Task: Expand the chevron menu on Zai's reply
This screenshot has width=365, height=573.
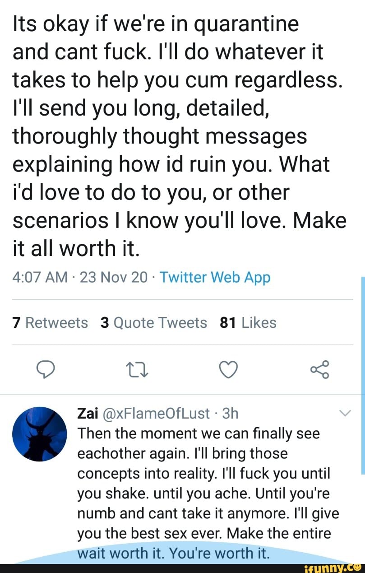Action: point(344,413)
